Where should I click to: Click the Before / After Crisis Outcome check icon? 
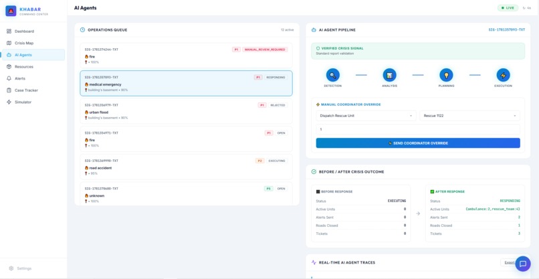(314, 172)
